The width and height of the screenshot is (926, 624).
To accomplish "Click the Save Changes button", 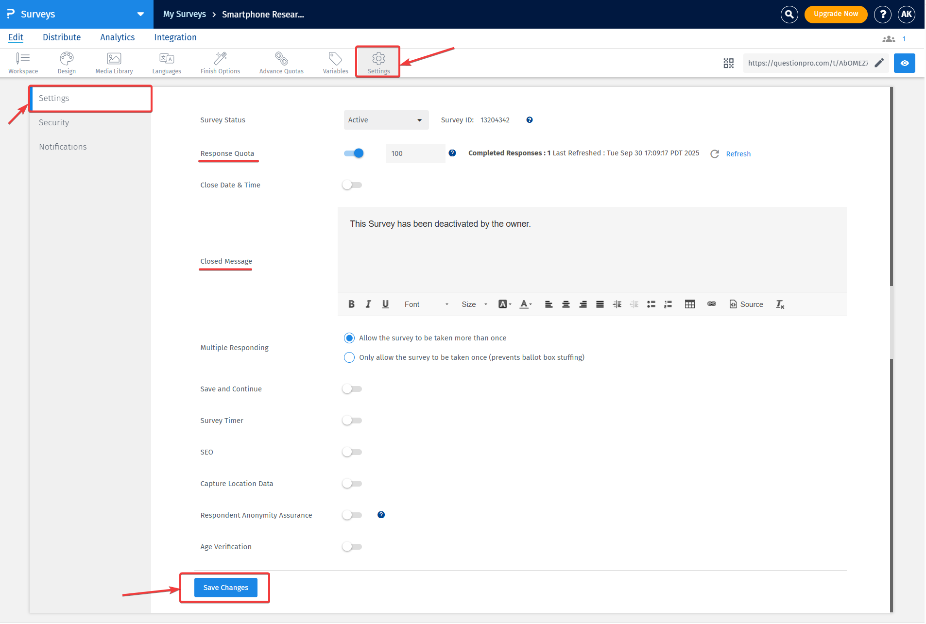I will 225,587.
